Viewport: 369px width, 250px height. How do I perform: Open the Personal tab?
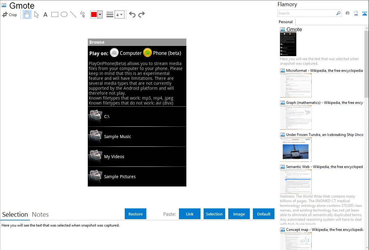(286, 22)
